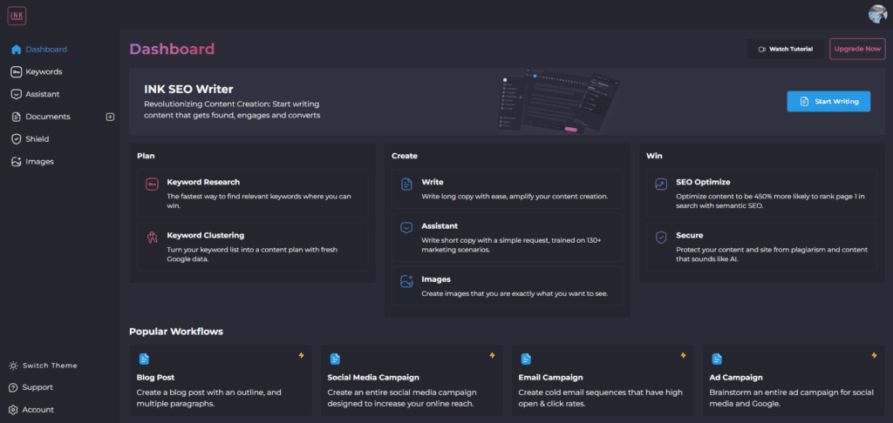Click the Write document icon
Image resolution: width=893 pixels, height=423 pixels.
click(x=406, y=184)
